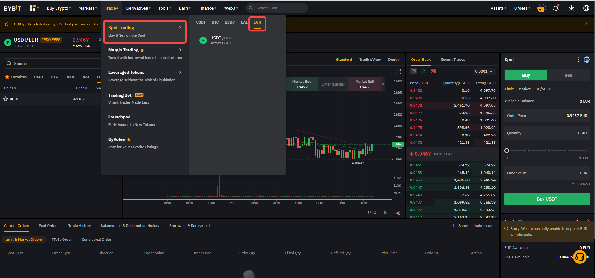Screen dimensions: 595x278
Task: Toggle to the Buy side
Action: click(x=526, y=75)
